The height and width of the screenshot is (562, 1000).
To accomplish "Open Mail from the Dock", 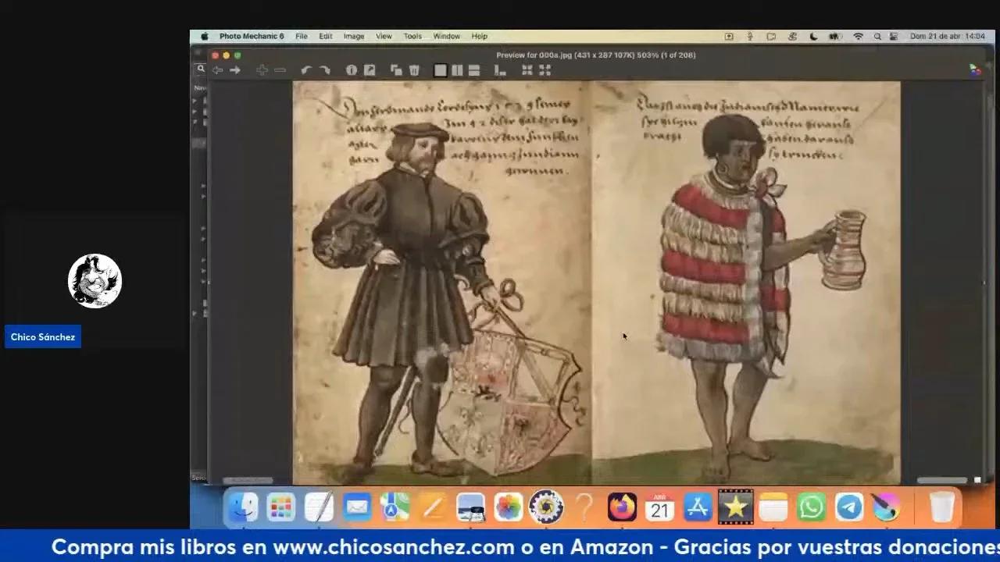I will [357, 507].
